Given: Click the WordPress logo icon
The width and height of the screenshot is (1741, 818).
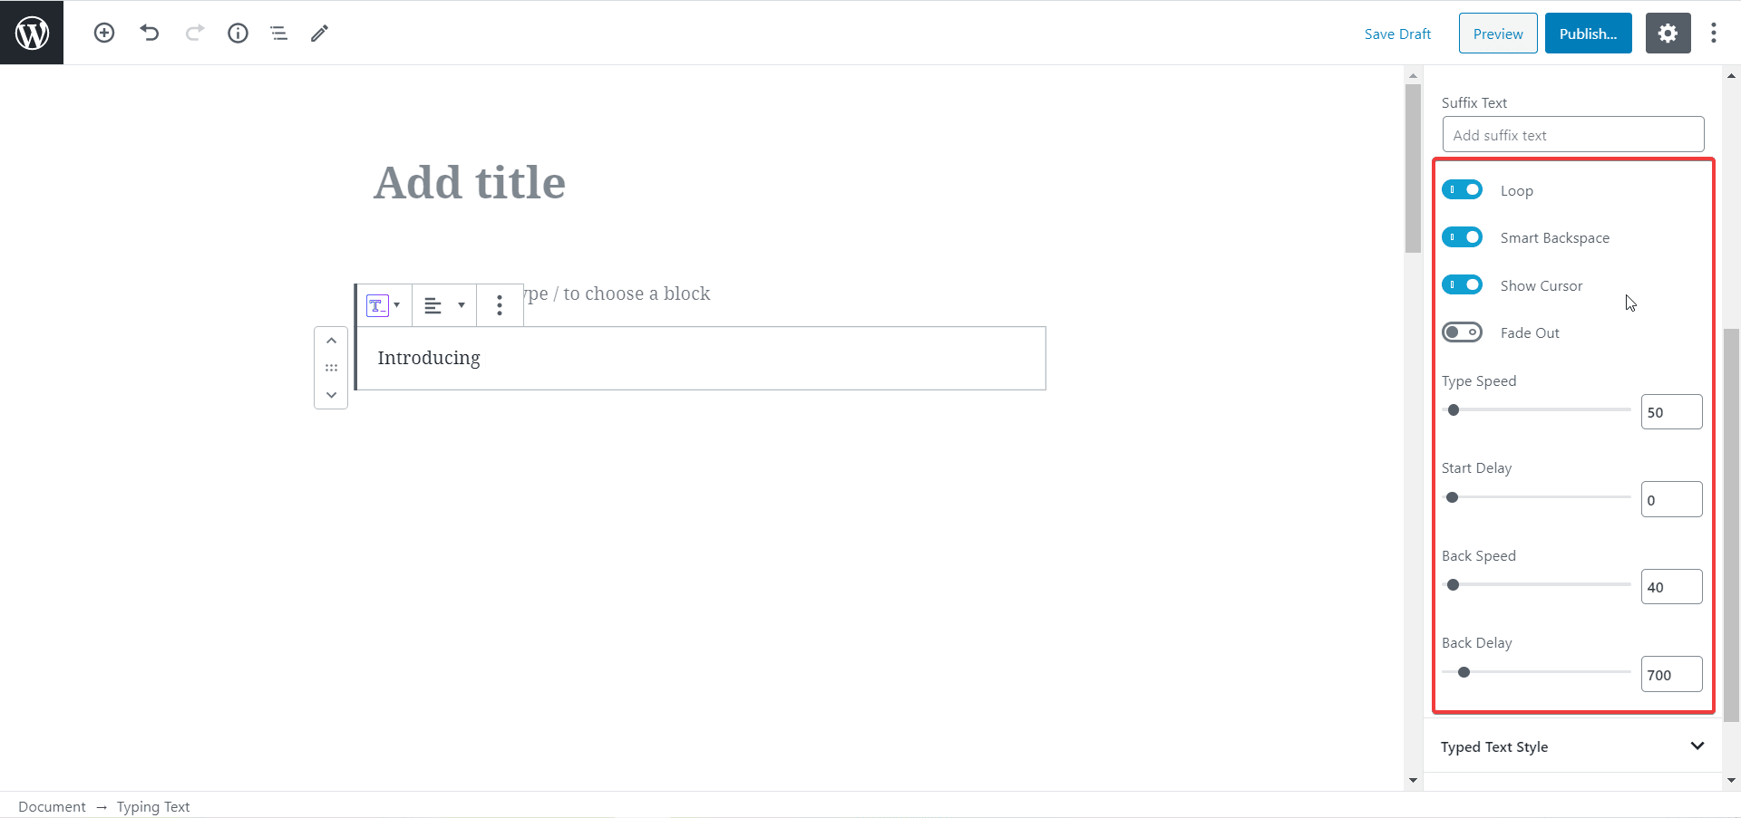Looking at the screenshot, I should pyautogui.click(x=32, y=33).
